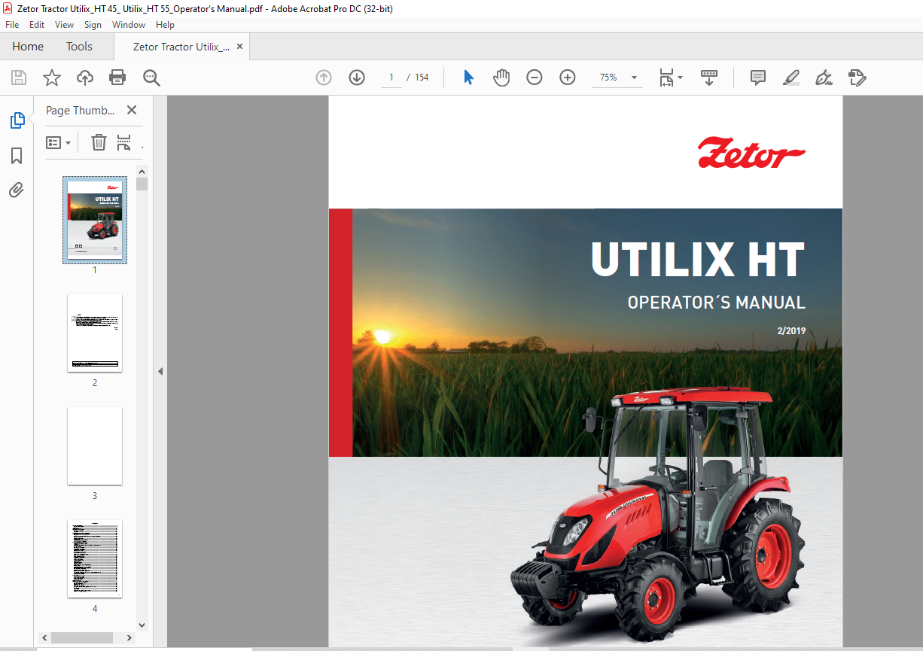The image size is (923, 651).
Task: Select the blank page 3 thumbnail
Action: (95, 446)
